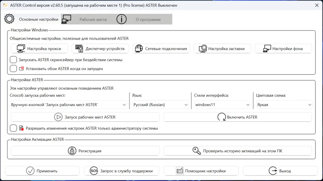Click the Настройки фона monitor icon
The width and height of the screenshot is (323, 181).
coord(267,49)
